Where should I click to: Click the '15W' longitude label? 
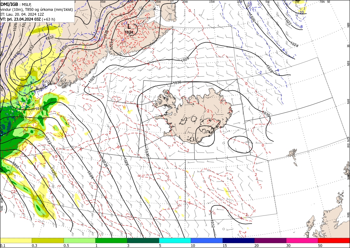pos(212,2)
